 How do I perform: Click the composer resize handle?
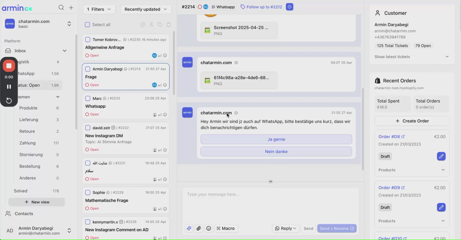[x=270, y=181]
